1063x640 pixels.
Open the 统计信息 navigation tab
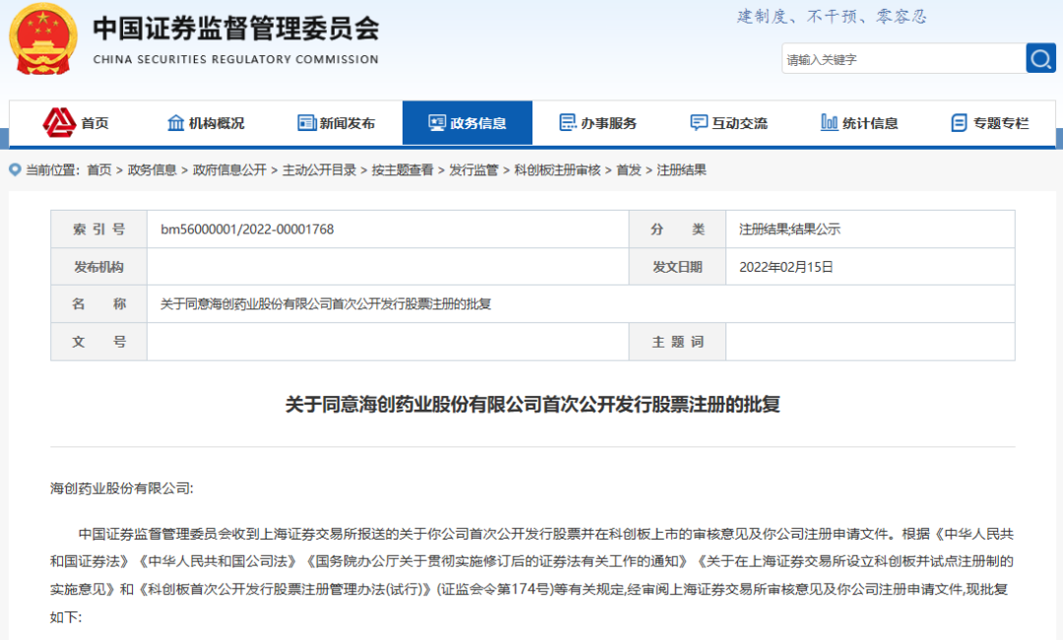859,123
